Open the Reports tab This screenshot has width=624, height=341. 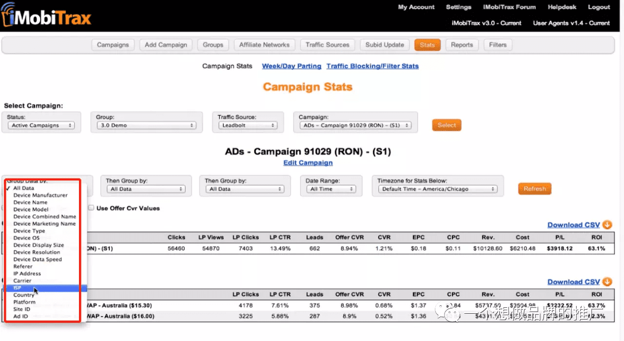click(x=462, y=45)
